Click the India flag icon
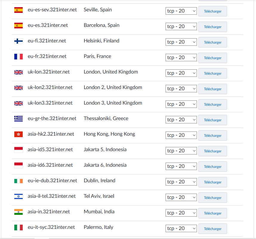The image size is (256, 239). click(18, 212)
